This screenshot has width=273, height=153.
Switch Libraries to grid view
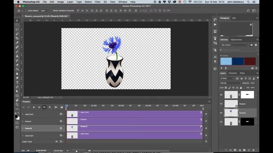coord(251,45)
